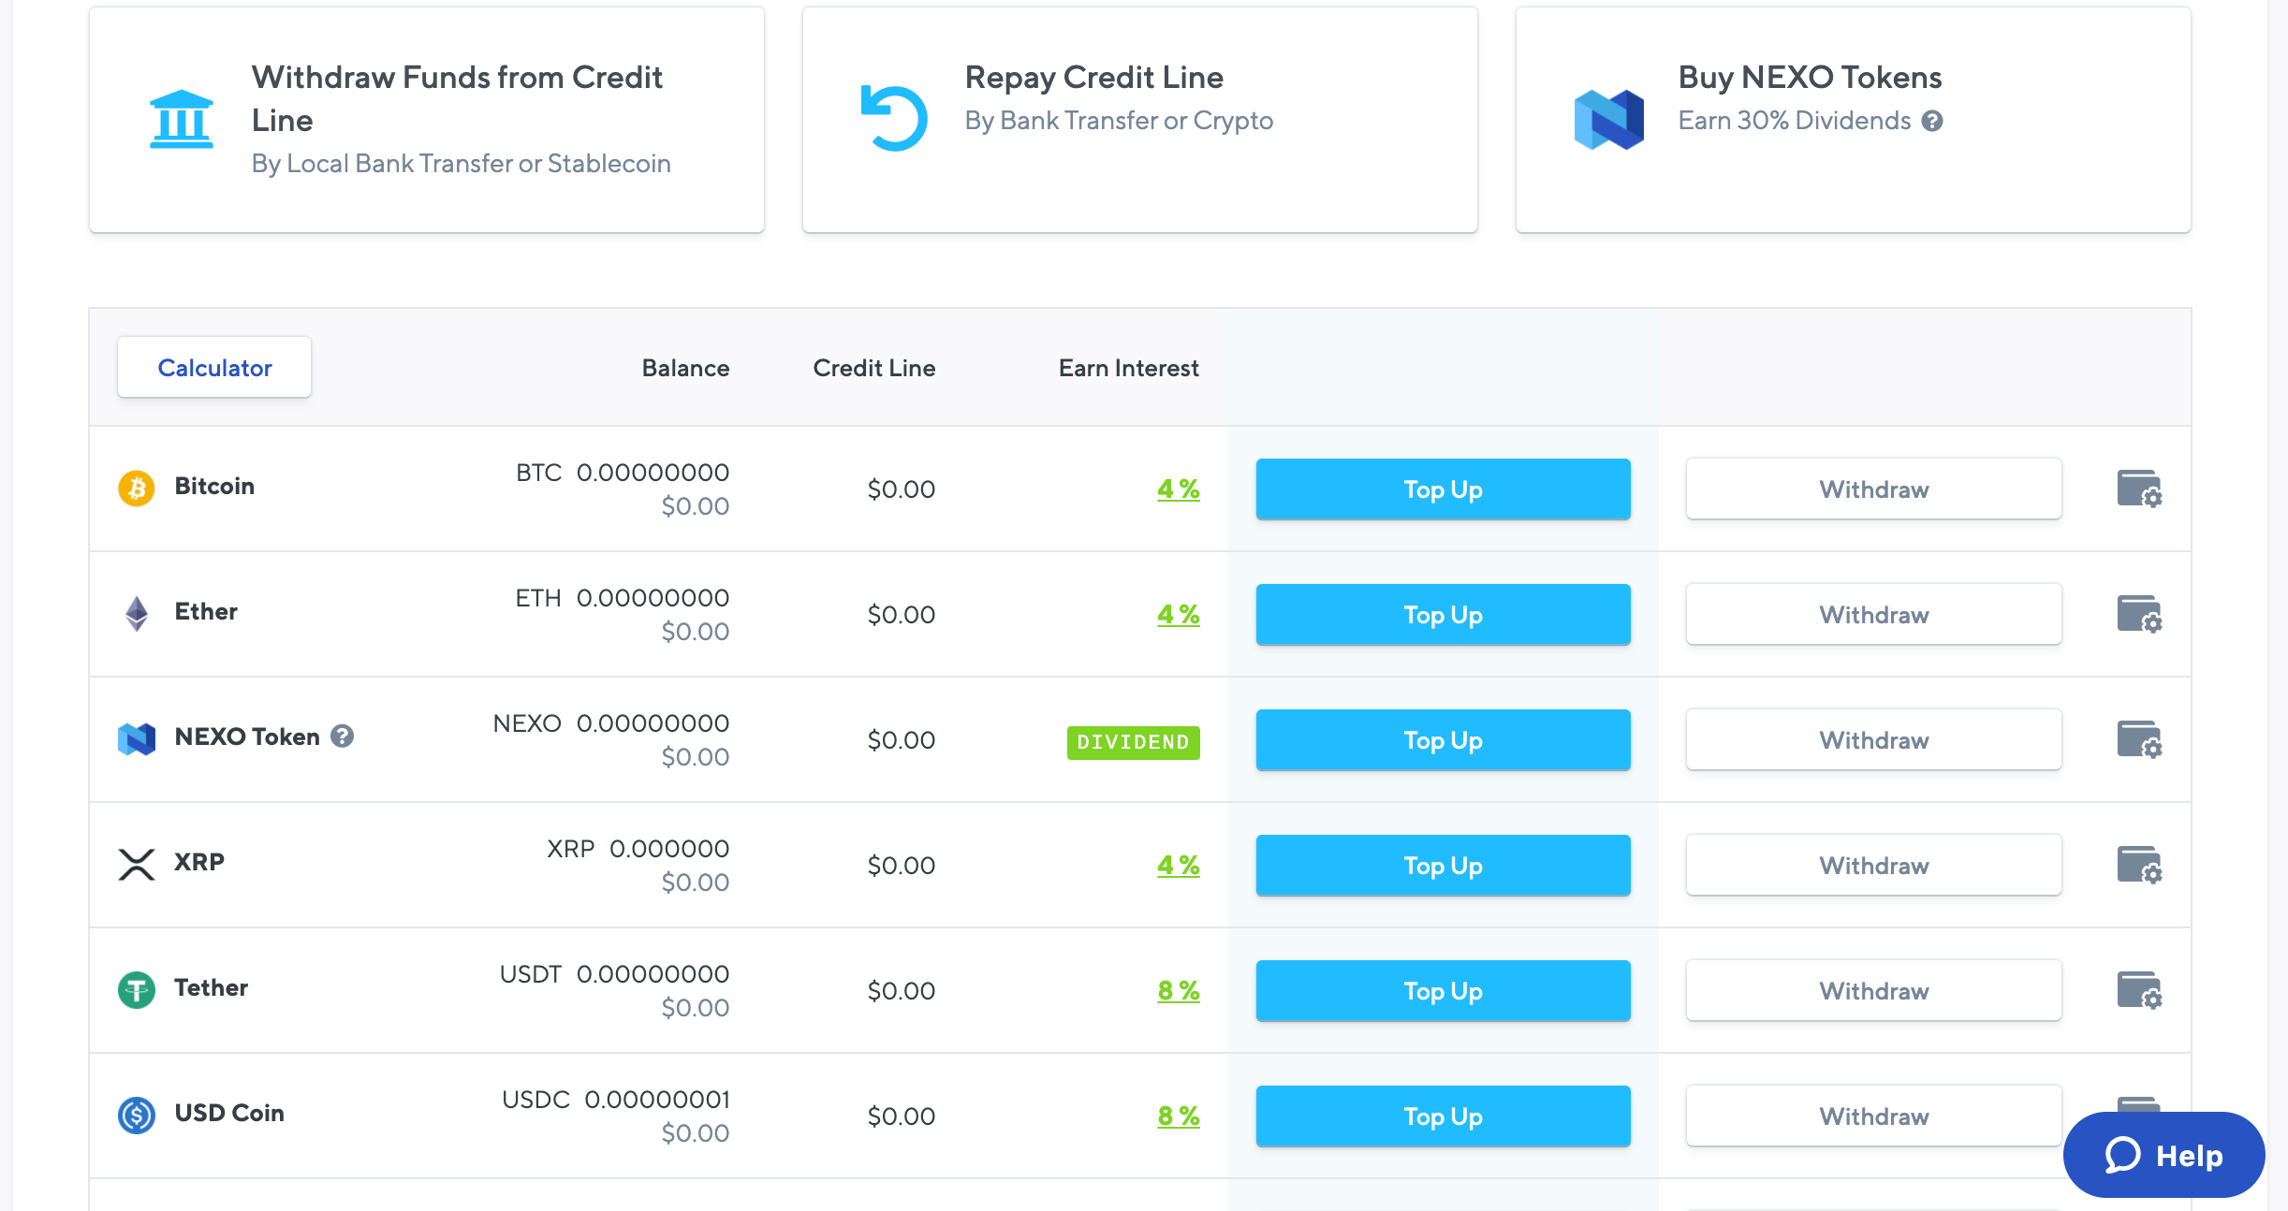The height and width of the screenshot is (1211, 2288).
Task: Click USD Coin 8% earn interest link
Action: [x=1178, y=1116]
